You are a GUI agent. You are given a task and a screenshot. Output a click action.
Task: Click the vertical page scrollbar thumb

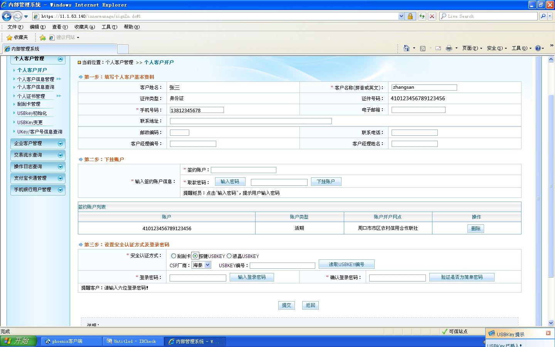point(551,186)
